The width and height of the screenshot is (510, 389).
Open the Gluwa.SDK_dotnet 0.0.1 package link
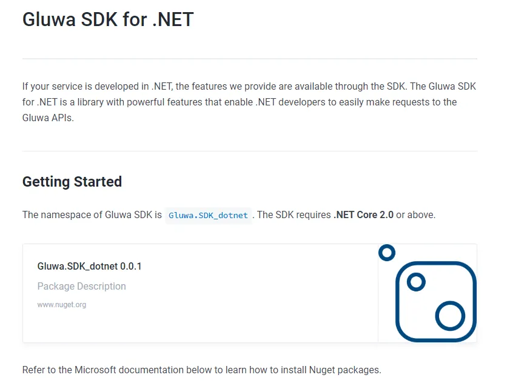(89, 266)
